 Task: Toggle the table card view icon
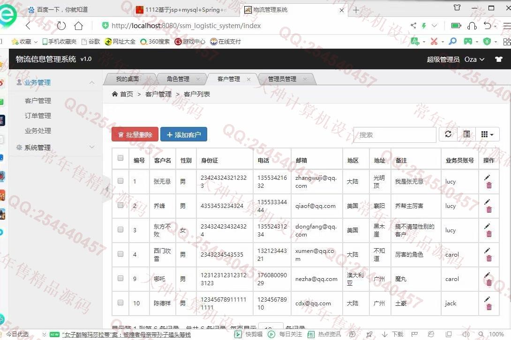(x=466, y=134)
